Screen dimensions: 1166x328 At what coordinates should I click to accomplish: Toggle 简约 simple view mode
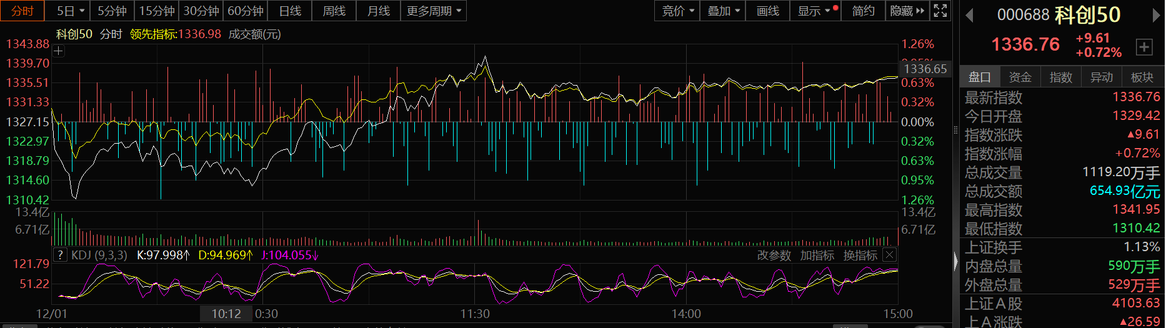click(x=863, y=11)
